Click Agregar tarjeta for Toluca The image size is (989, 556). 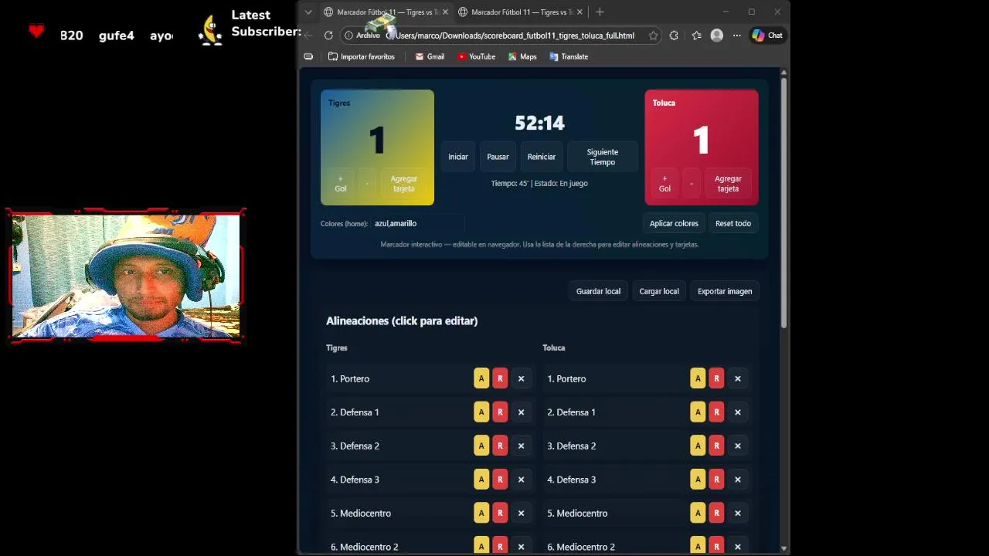[x=728, y=184]
